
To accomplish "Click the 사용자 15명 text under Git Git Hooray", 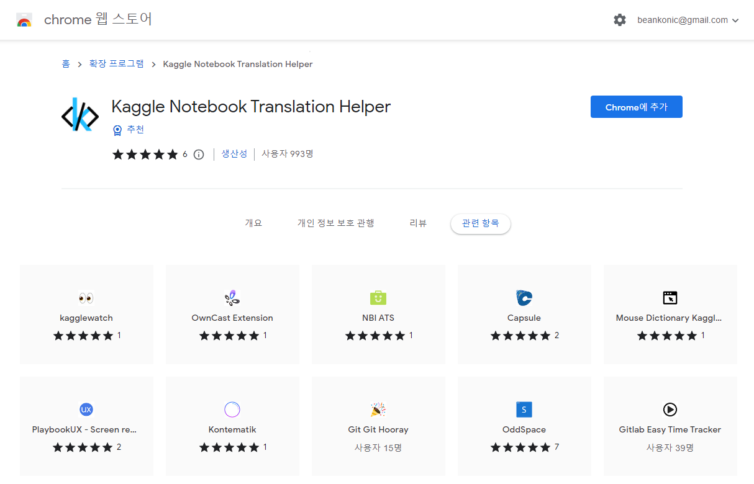I will [378, 447].
